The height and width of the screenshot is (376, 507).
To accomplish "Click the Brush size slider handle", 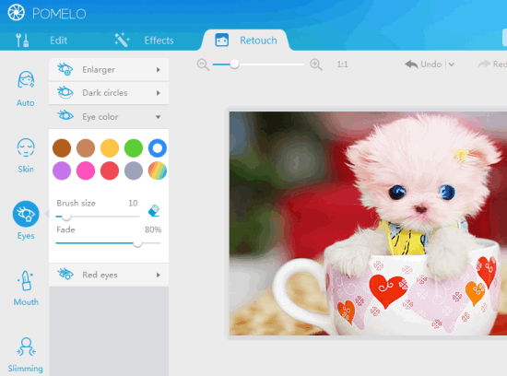I will coord(66,217).
